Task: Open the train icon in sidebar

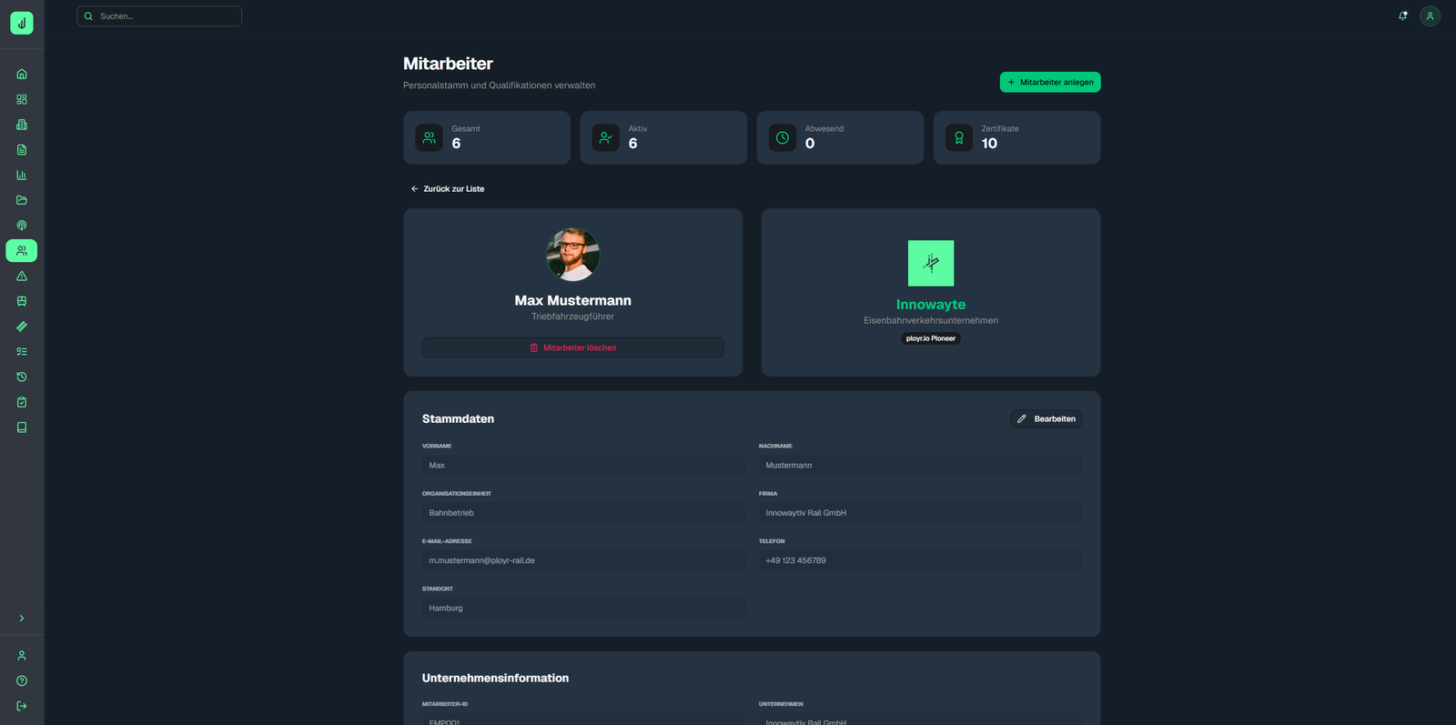Action: [x=22, y=301]
